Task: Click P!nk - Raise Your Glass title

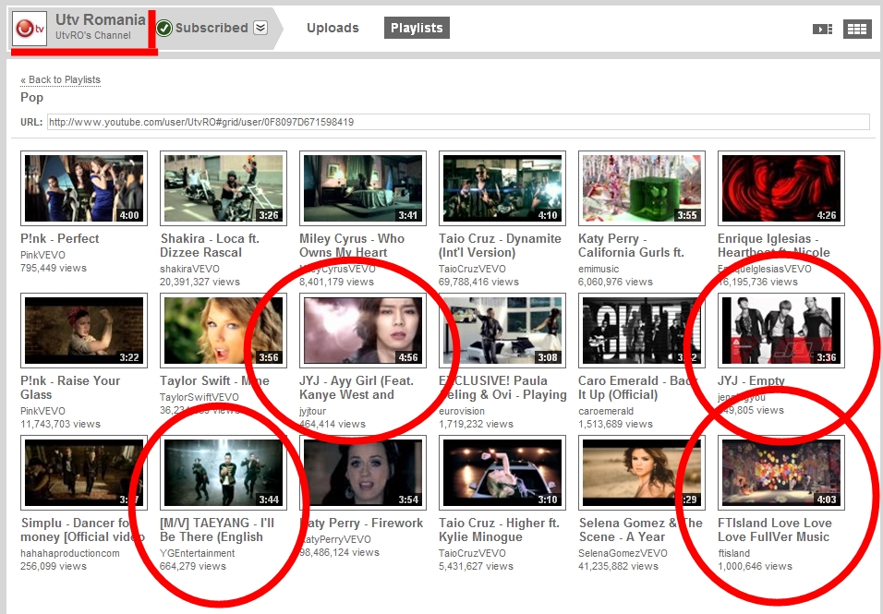Action: tap(70, 388)
